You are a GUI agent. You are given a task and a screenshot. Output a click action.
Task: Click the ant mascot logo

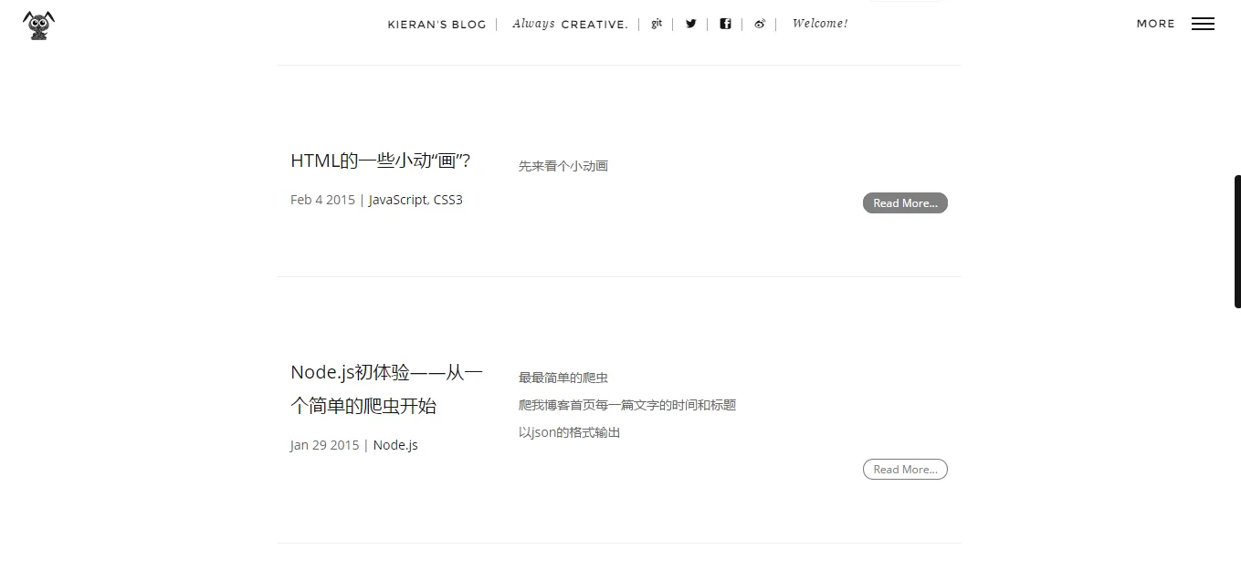point(39,25)
